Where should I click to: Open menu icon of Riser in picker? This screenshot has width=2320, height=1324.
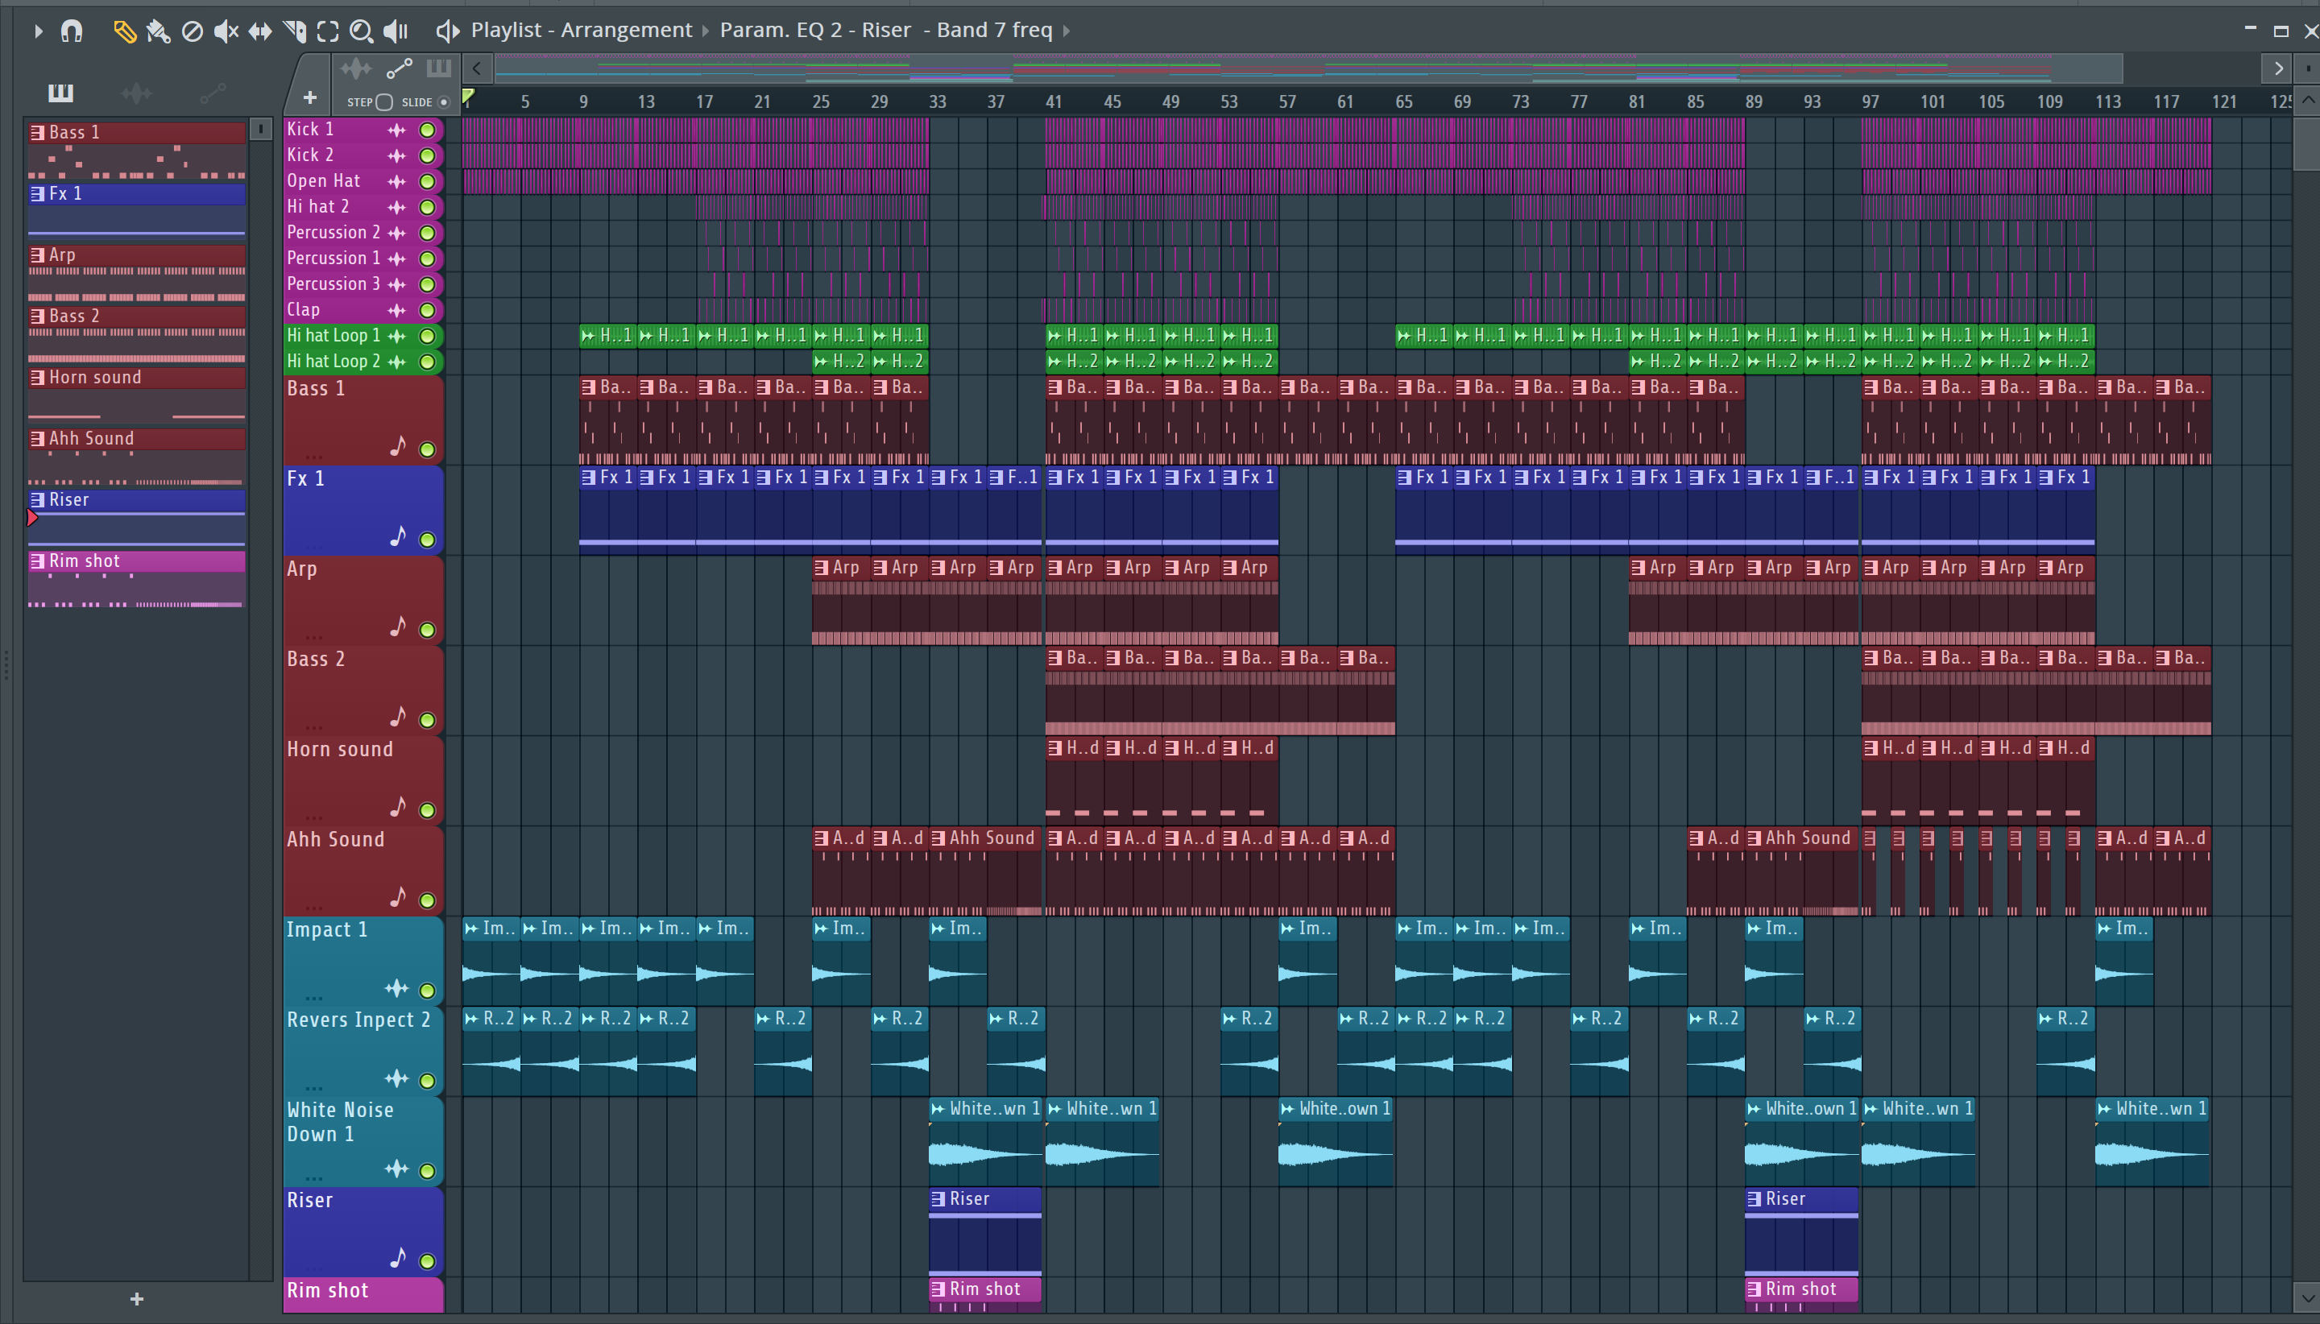pos(37,500)
